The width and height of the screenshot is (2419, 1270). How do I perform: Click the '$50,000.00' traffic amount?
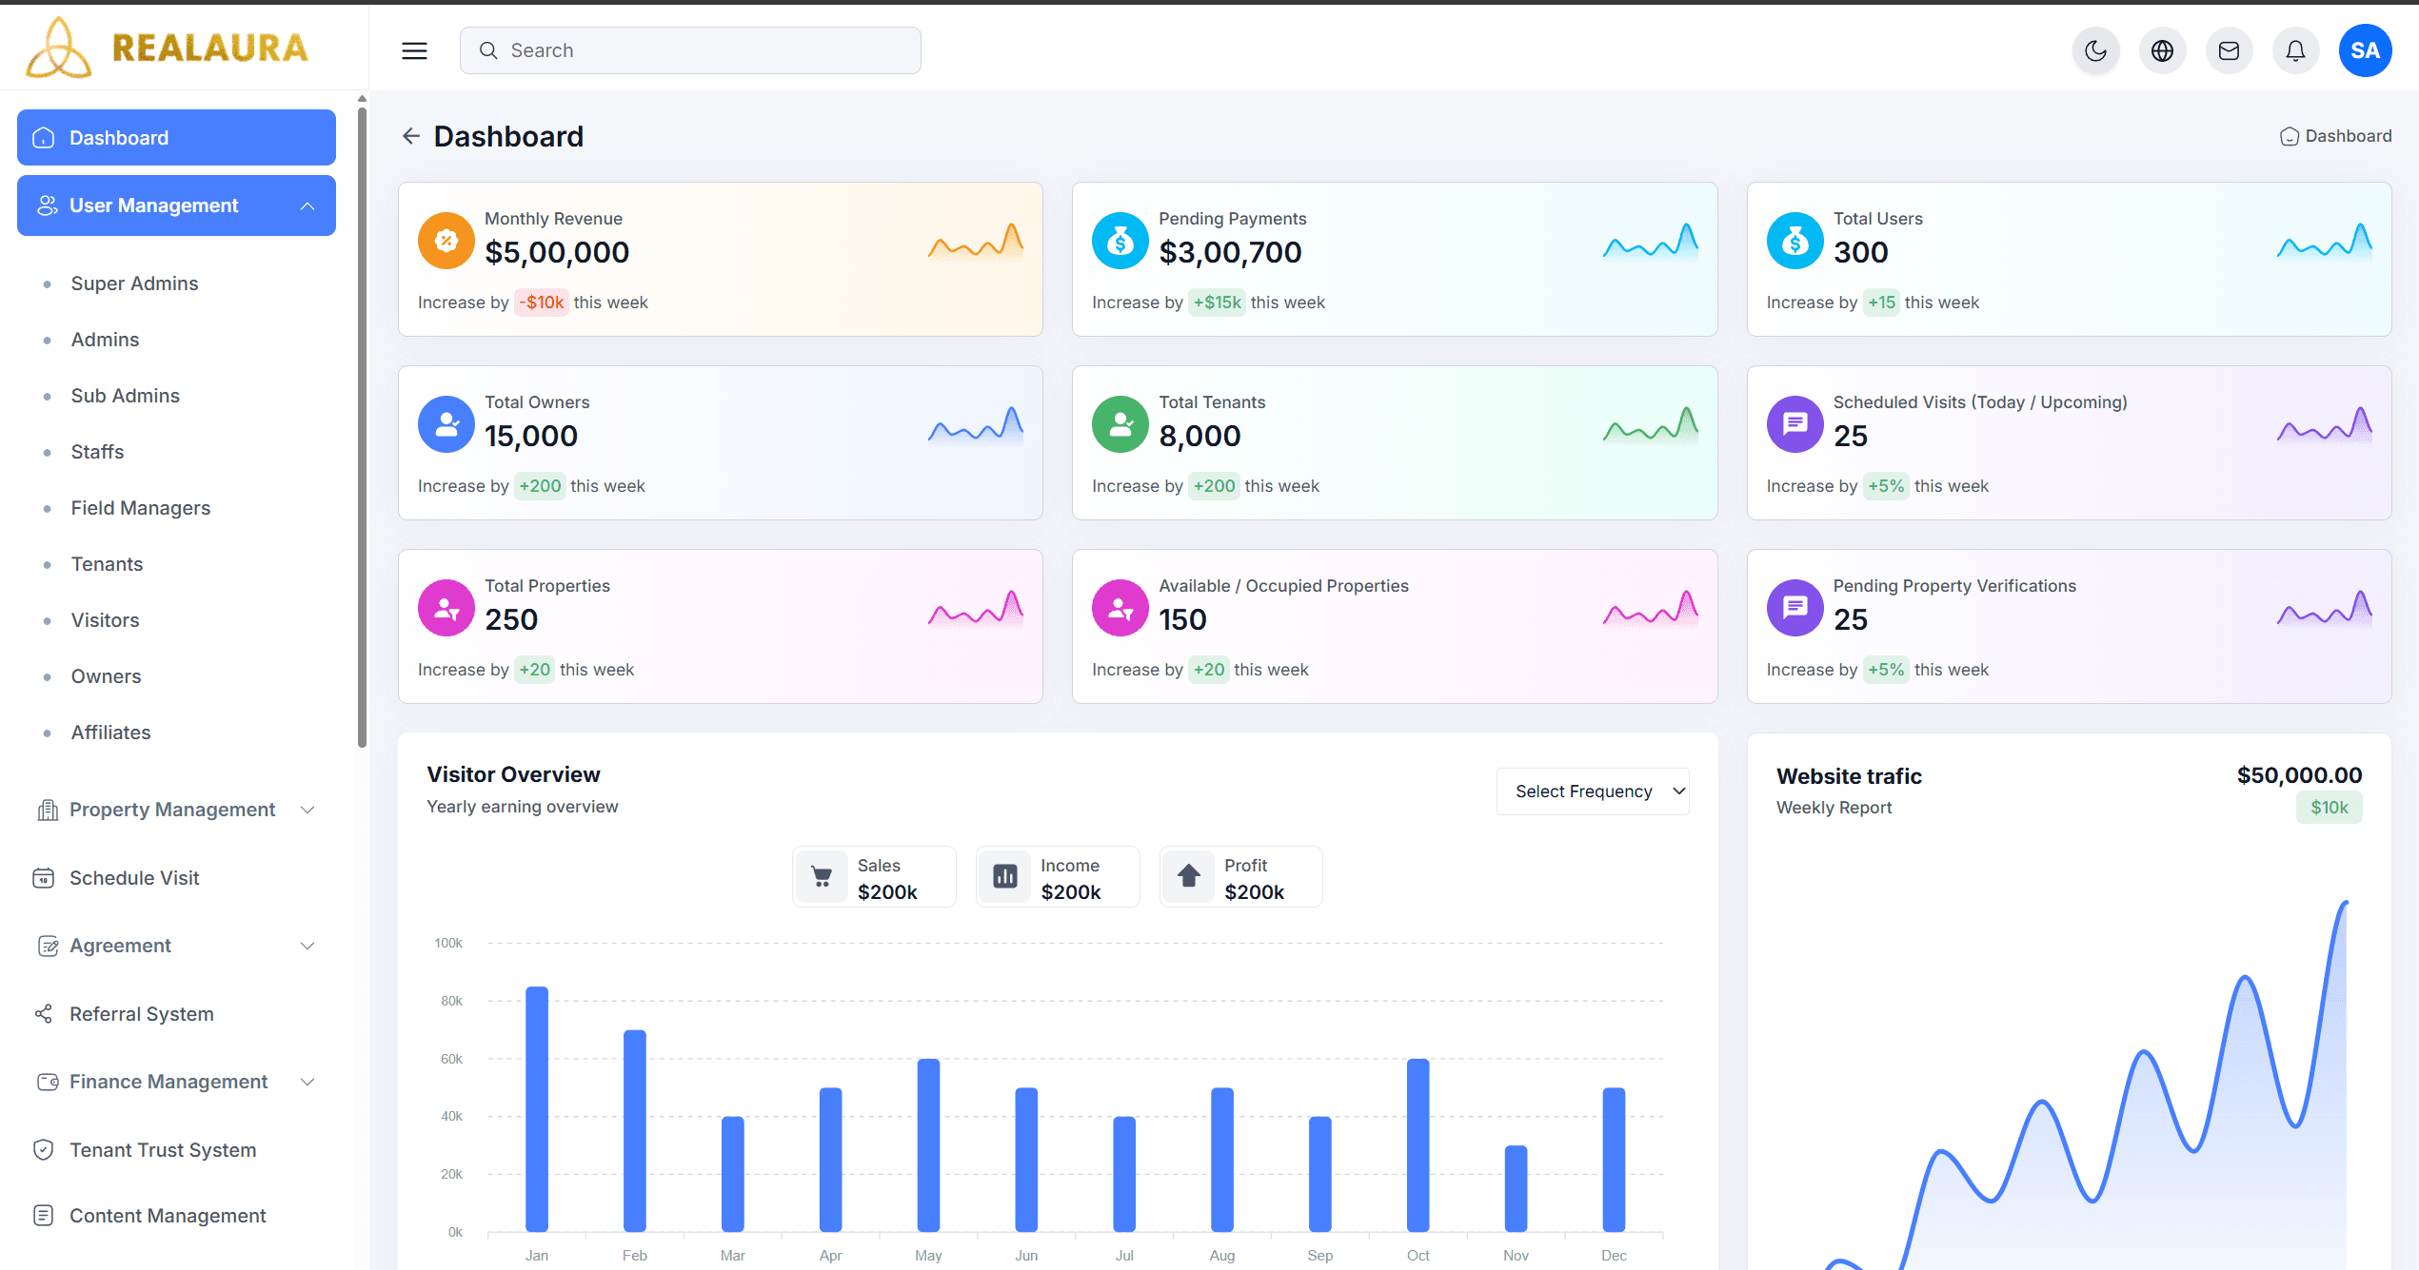pos(2299,775)
